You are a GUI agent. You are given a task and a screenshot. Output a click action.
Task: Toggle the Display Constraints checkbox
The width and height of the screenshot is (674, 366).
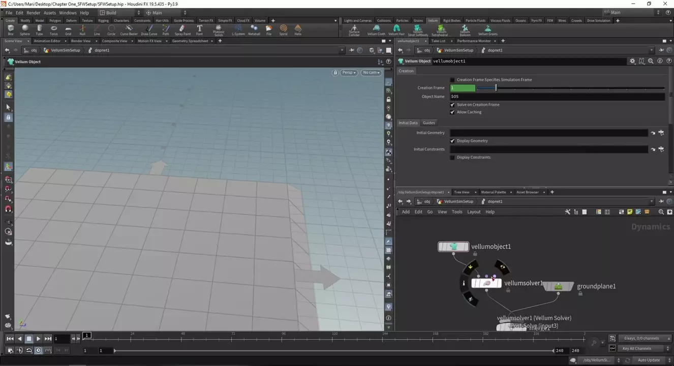click(x=452, y=158)
